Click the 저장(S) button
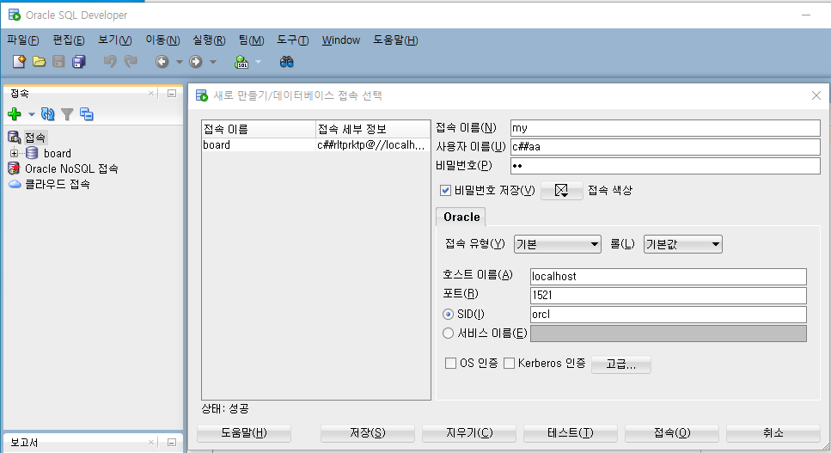 click(x=367, y=433)
